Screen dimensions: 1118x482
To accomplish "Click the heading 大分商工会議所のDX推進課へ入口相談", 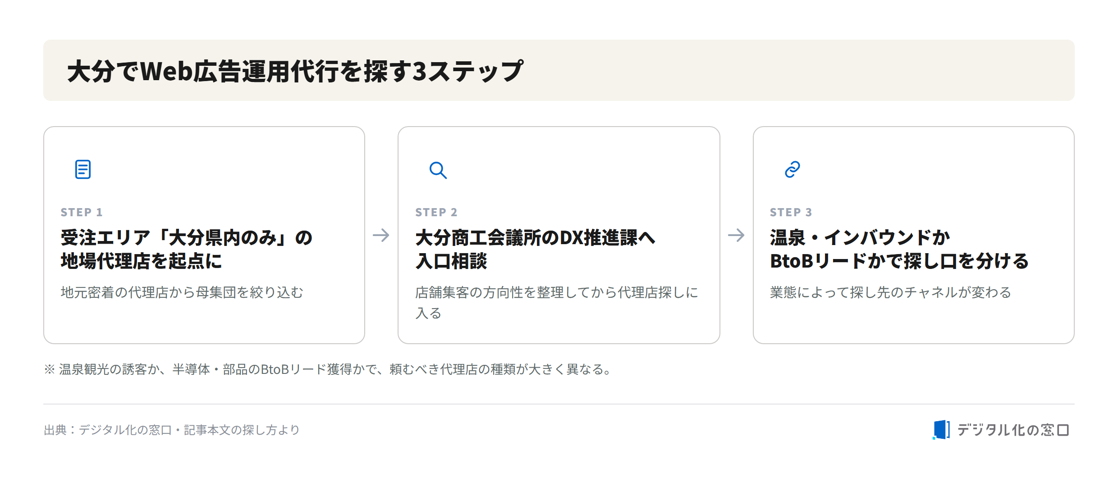I will pos(535,249).
